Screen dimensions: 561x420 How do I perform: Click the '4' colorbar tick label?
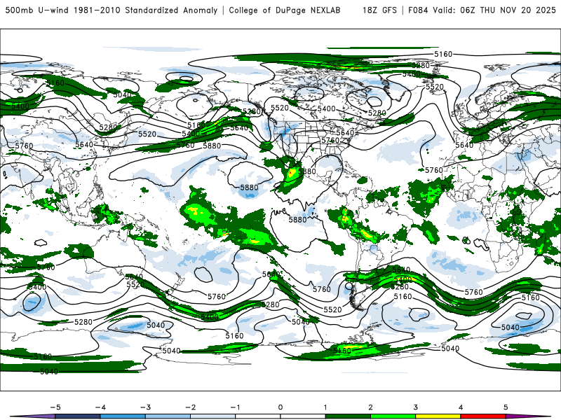tap(461, 407)
